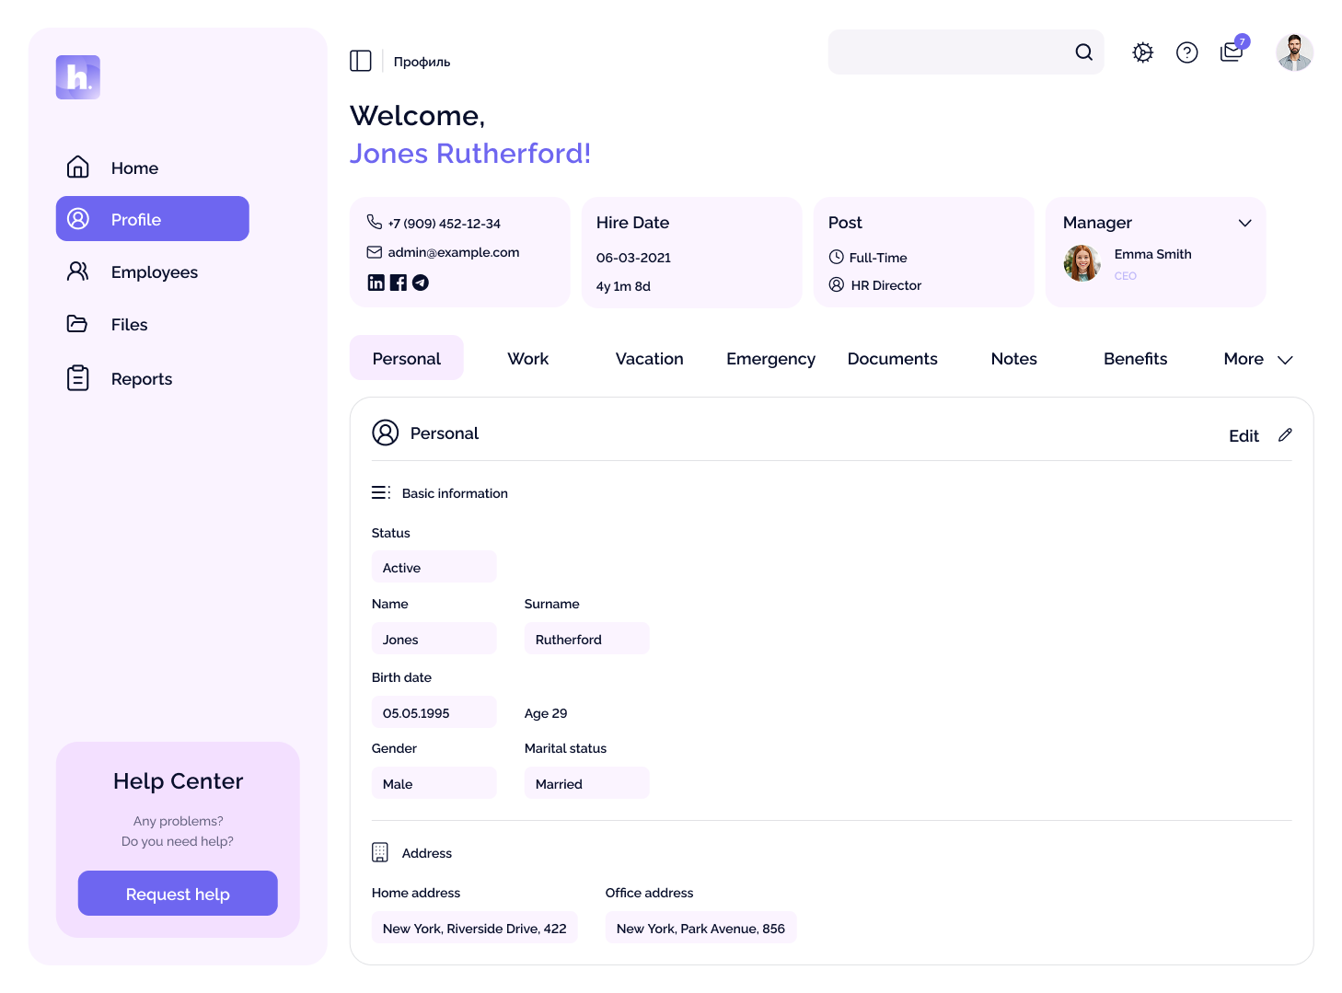1342x993 pixels.
Task: Open the Employees section
Action: [x=154, y=271]
